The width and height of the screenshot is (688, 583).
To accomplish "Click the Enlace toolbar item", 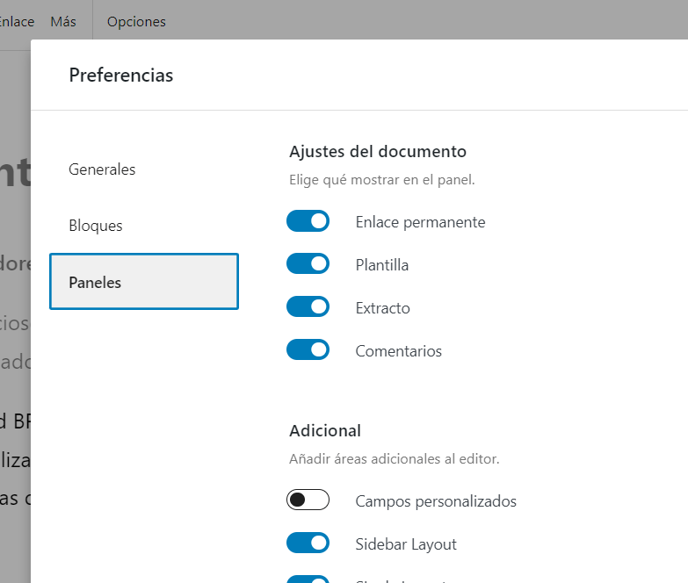I will 16,21.
